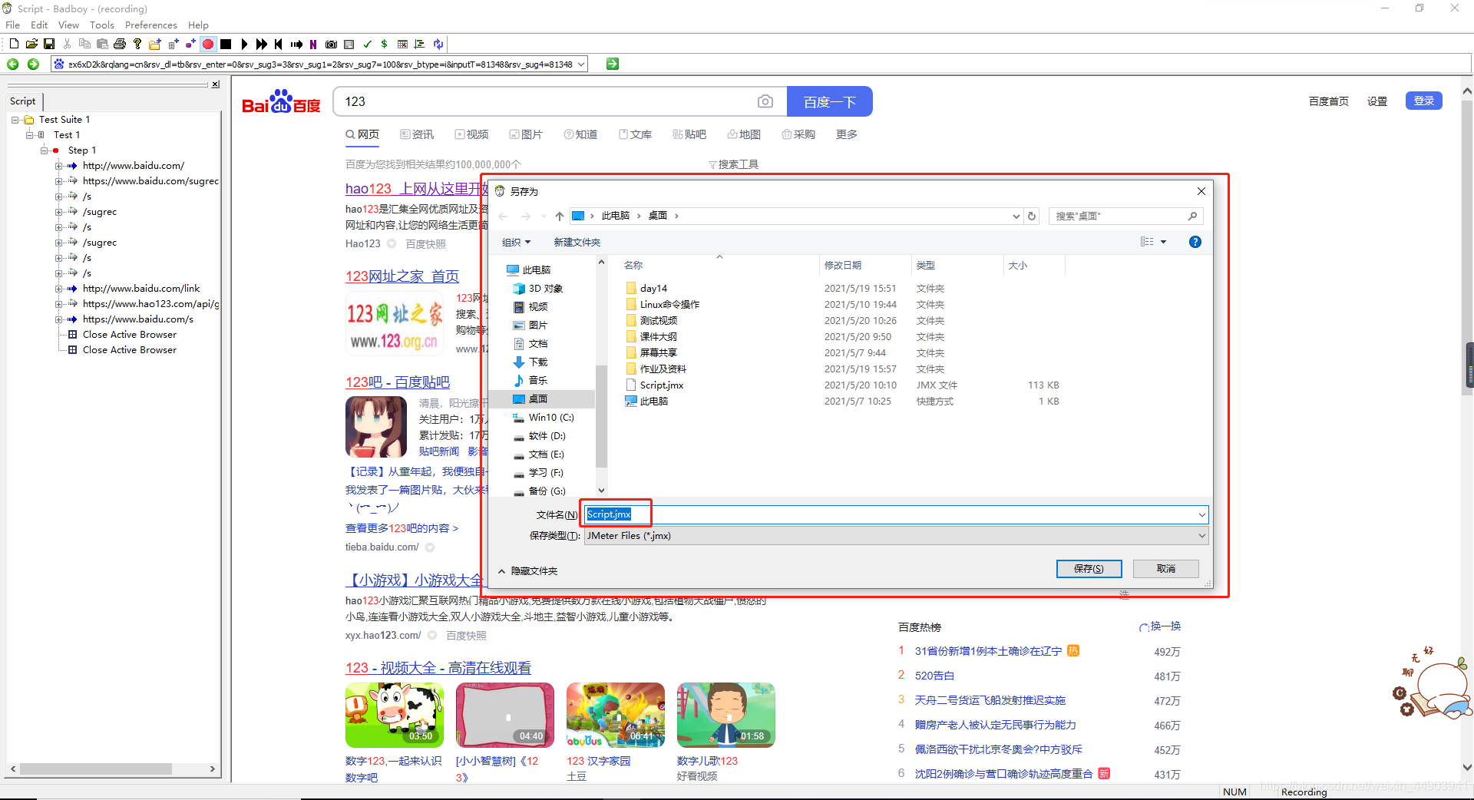Select 下载 in the dialog navigation pane
The image size is (1474, 800).
(538, 362)
